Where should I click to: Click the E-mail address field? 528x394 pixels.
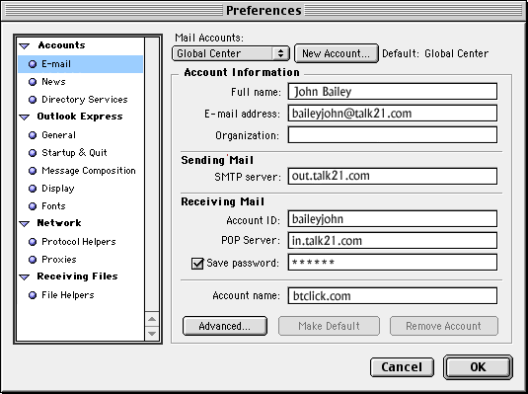point(392,114)
